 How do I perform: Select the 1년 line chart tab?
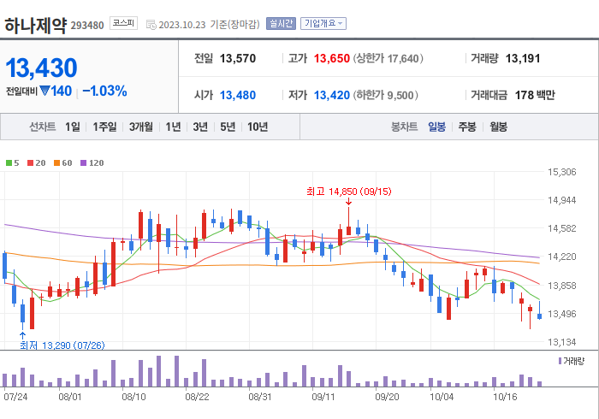[x=173, y=127]
